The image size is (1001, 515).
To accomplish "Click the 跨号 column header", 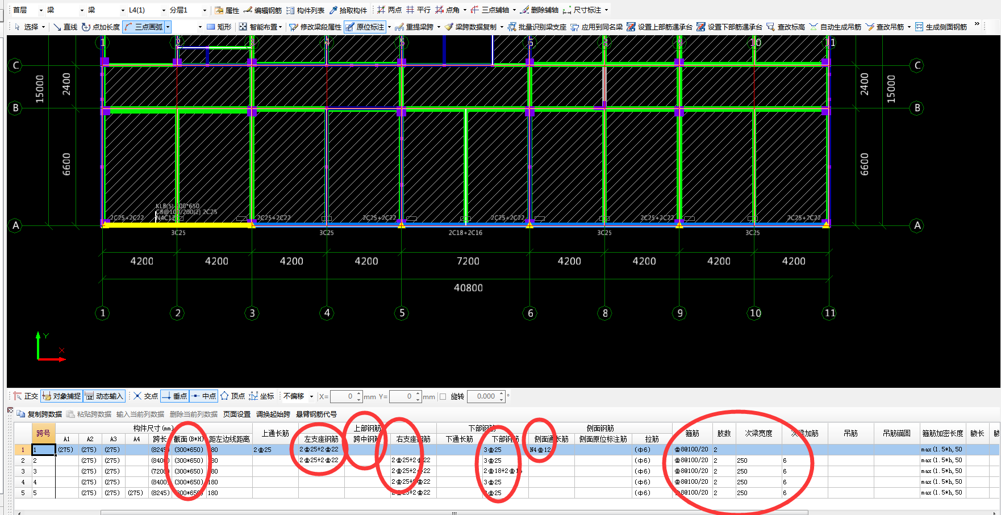I will click(x=43, y=433).
